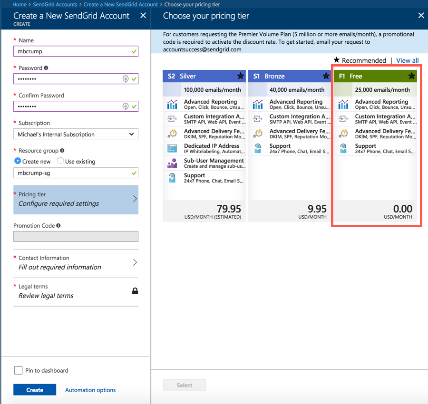
Task: Click the Advanced Delivery gear icon in Silver tier
Action: (172, 134)
